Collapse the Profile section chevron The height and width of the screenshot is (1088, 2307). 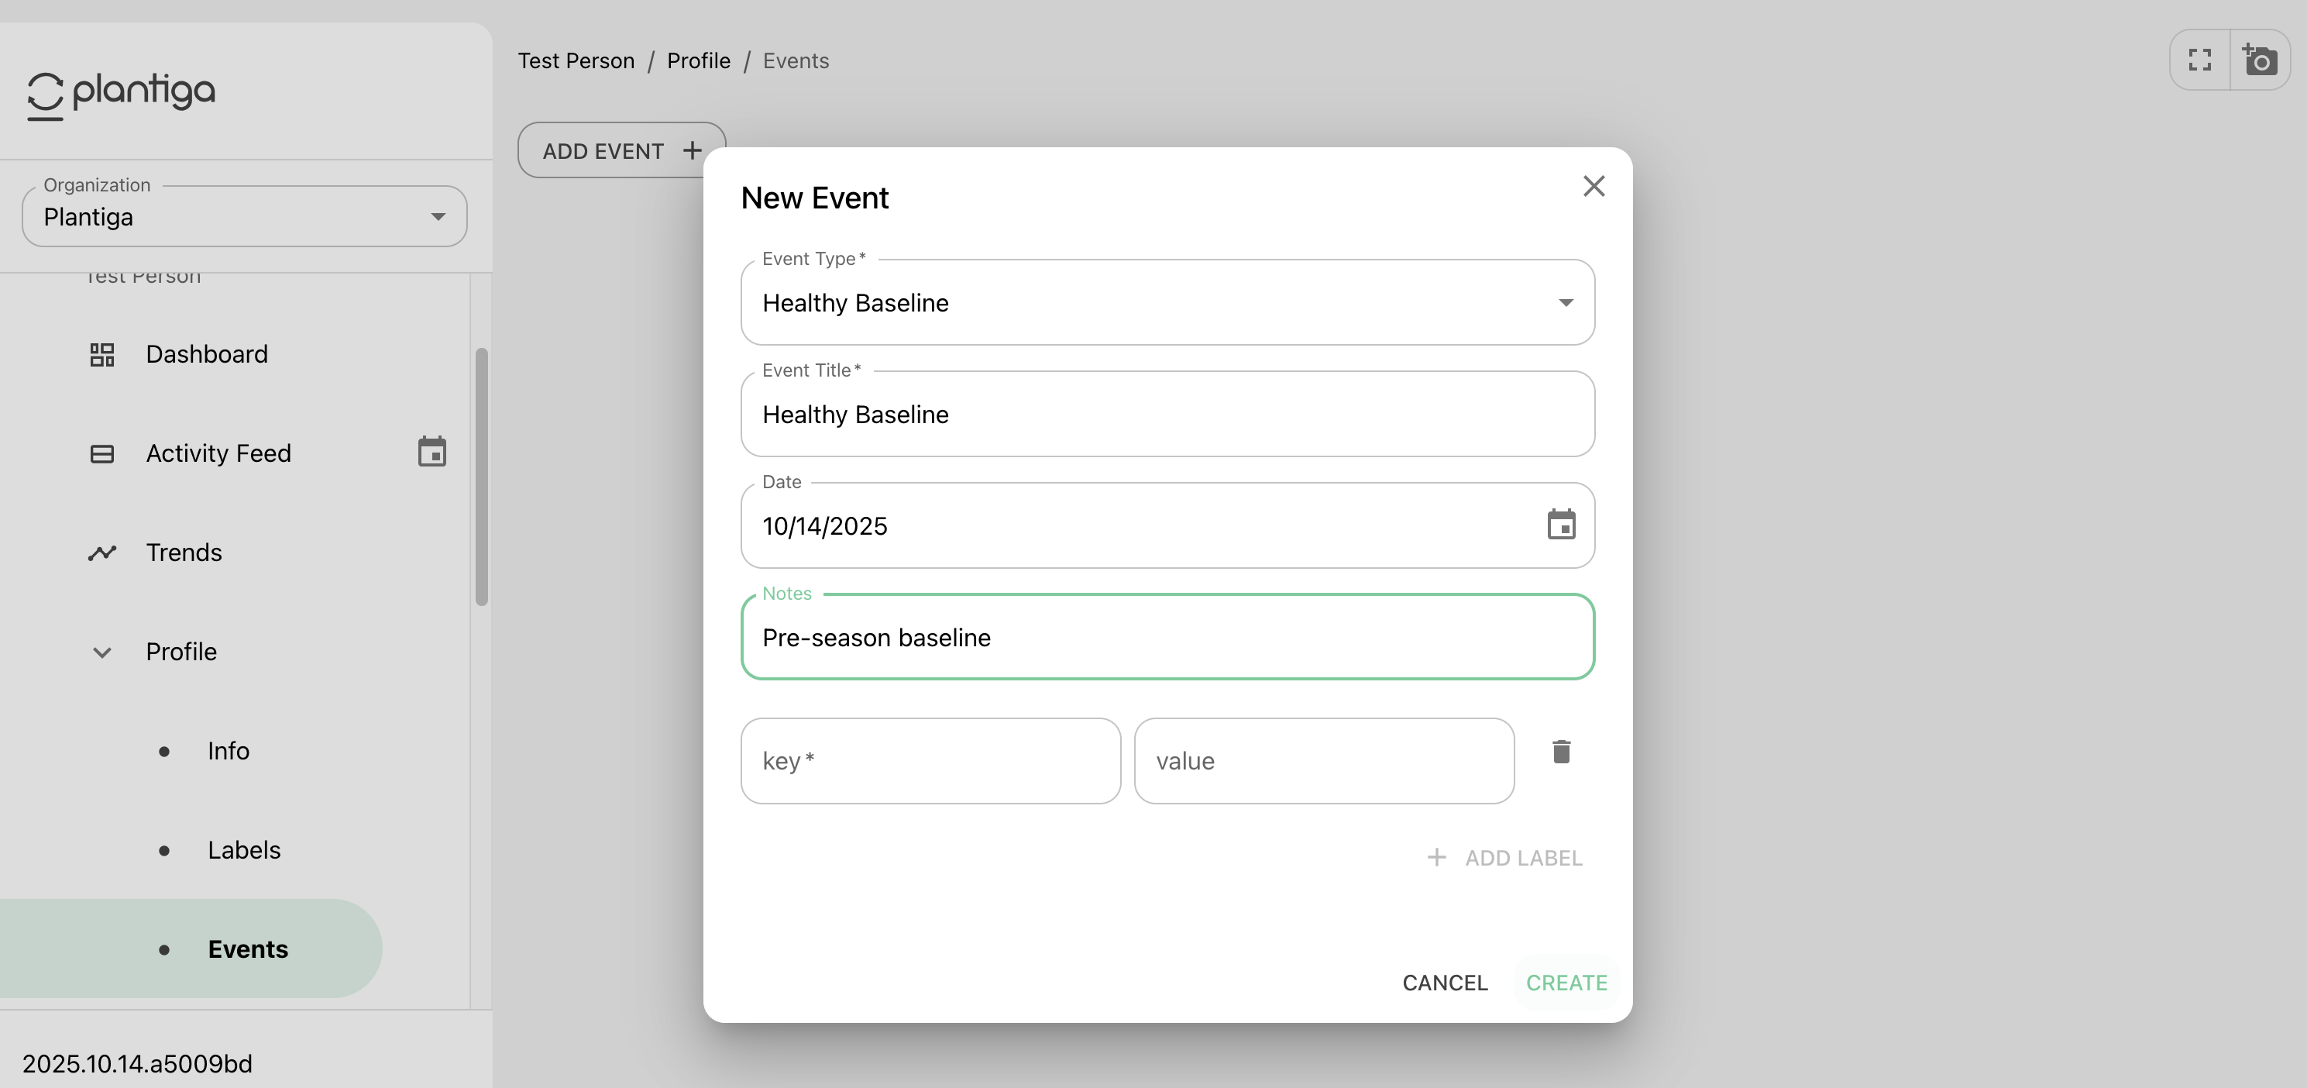pos(102,652)
